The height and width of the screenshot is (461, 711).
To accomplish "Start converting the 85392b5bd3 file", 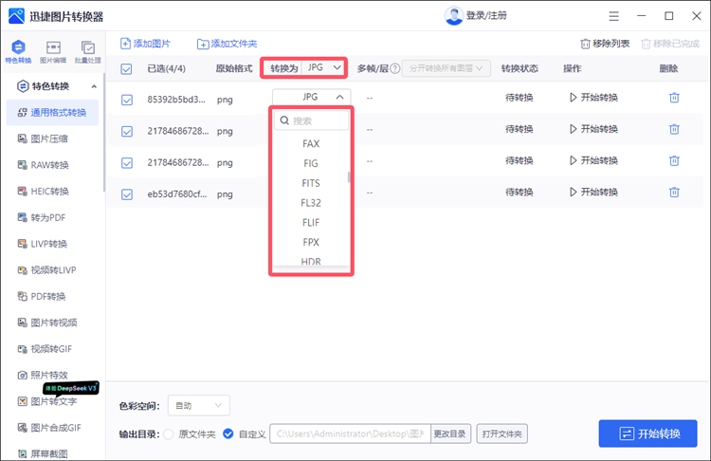I will pos(593,98).
